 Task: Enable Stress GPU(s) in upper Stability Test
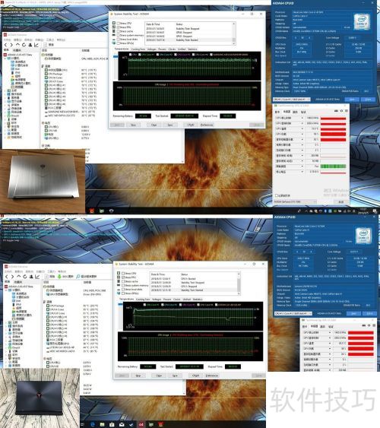click(119, 43)
